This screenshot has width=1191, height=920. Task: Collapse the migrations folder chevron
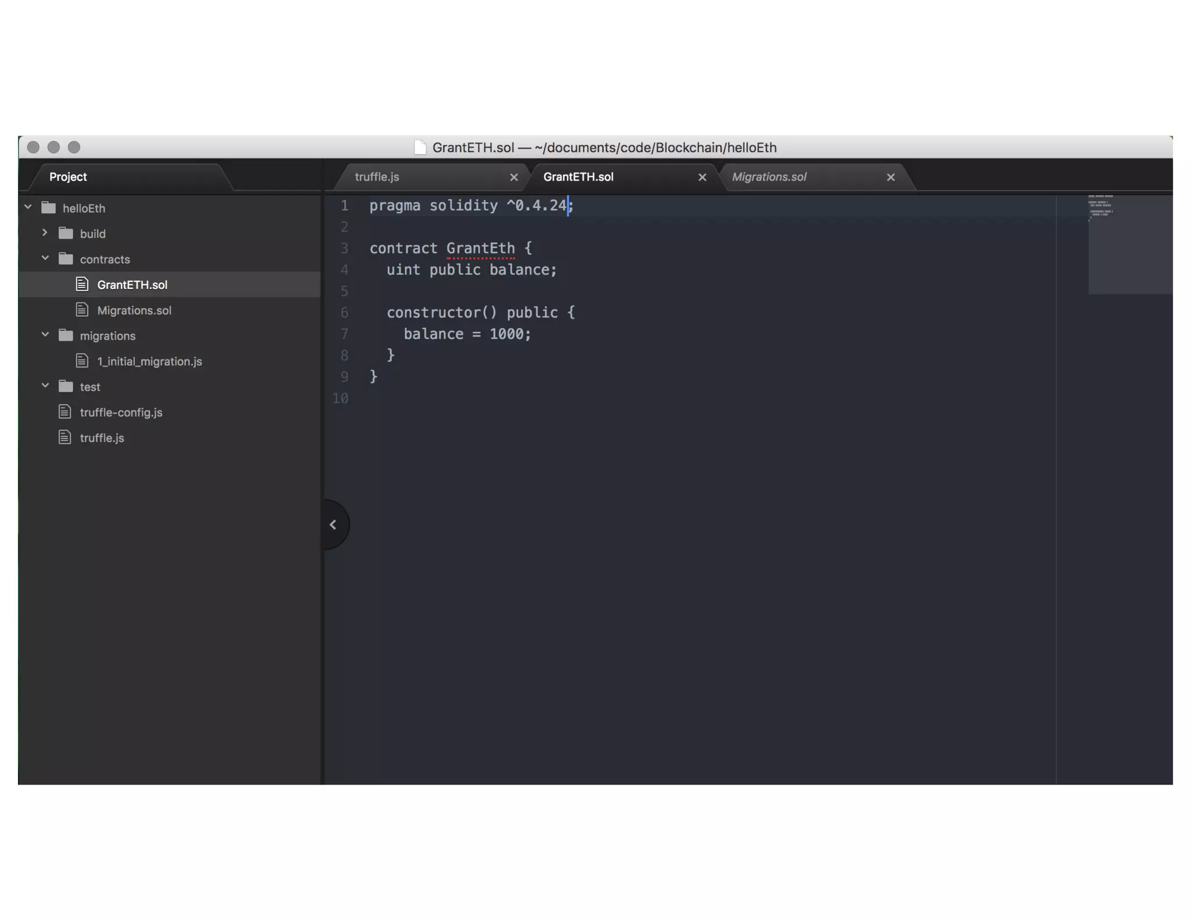pyautogui.click(x=45, y=335)
